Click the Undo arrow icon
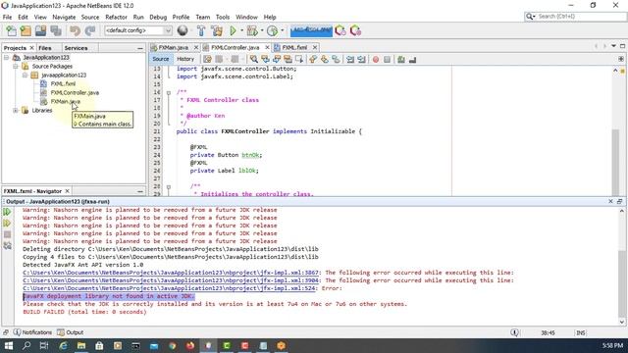This screenshot has height=353, width=628. tap(75, 30)
